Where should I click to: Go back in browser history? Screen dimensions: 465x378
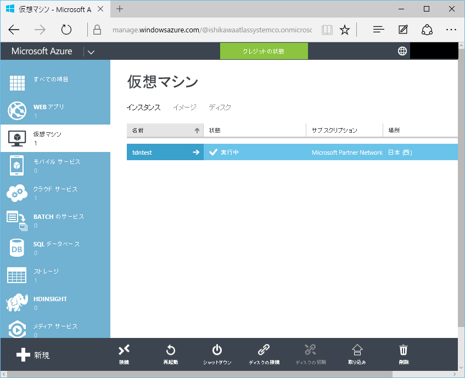tap(14, 30)
